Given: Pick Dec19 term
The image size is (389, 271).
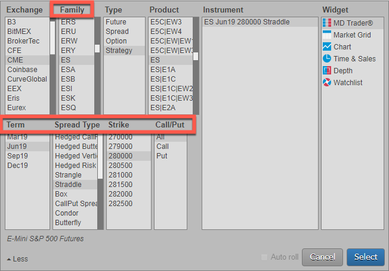Looking at the screenshot, I should point(27,166).
